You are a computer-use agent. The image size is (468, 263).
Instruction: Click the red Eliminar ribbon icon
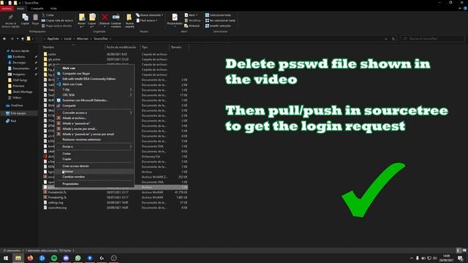point(105,18)
